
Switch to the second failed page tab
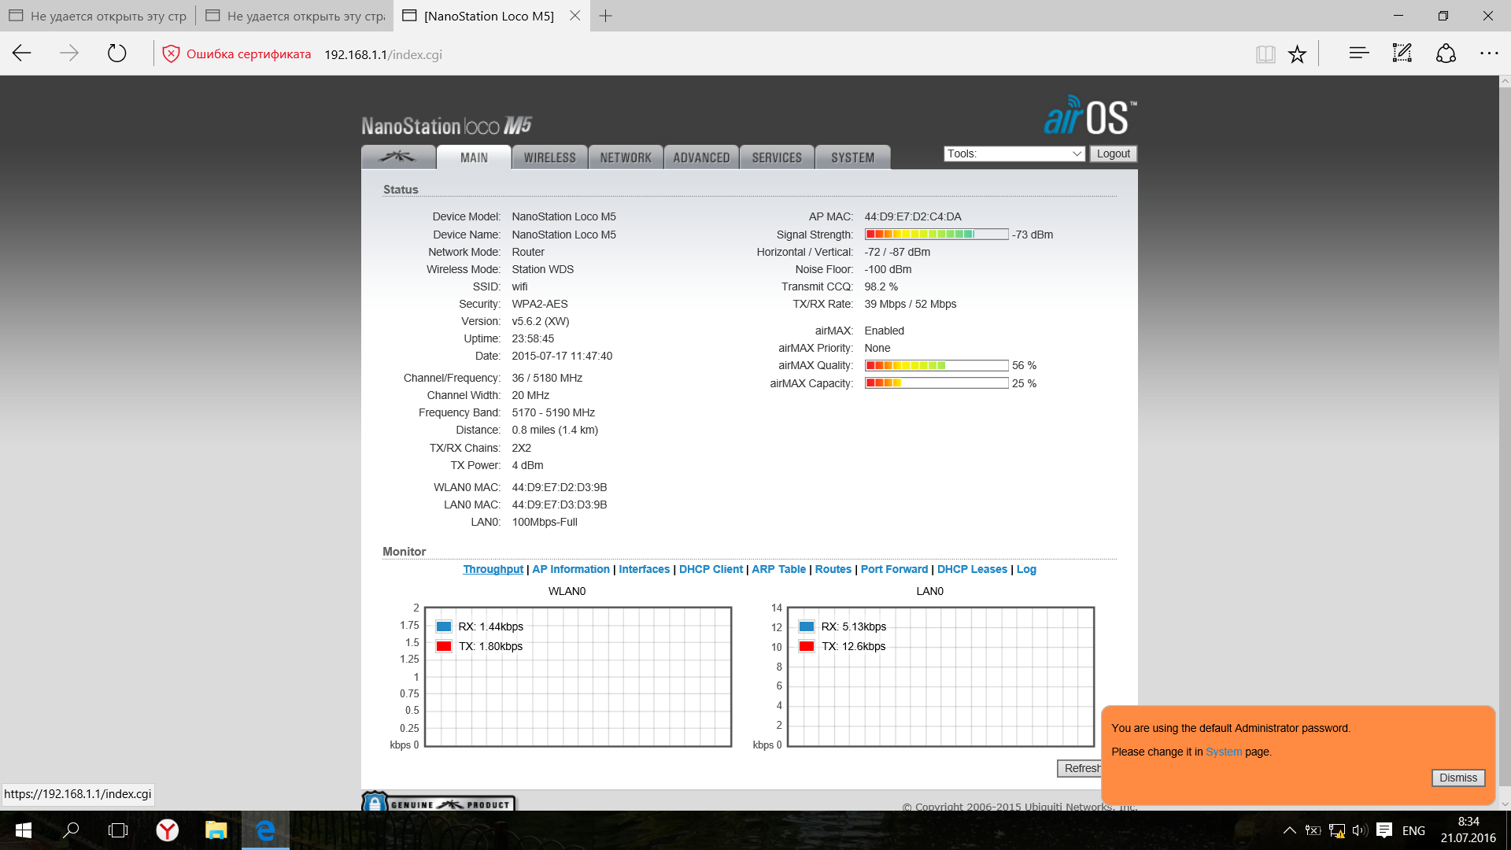(x=294, y=16)
